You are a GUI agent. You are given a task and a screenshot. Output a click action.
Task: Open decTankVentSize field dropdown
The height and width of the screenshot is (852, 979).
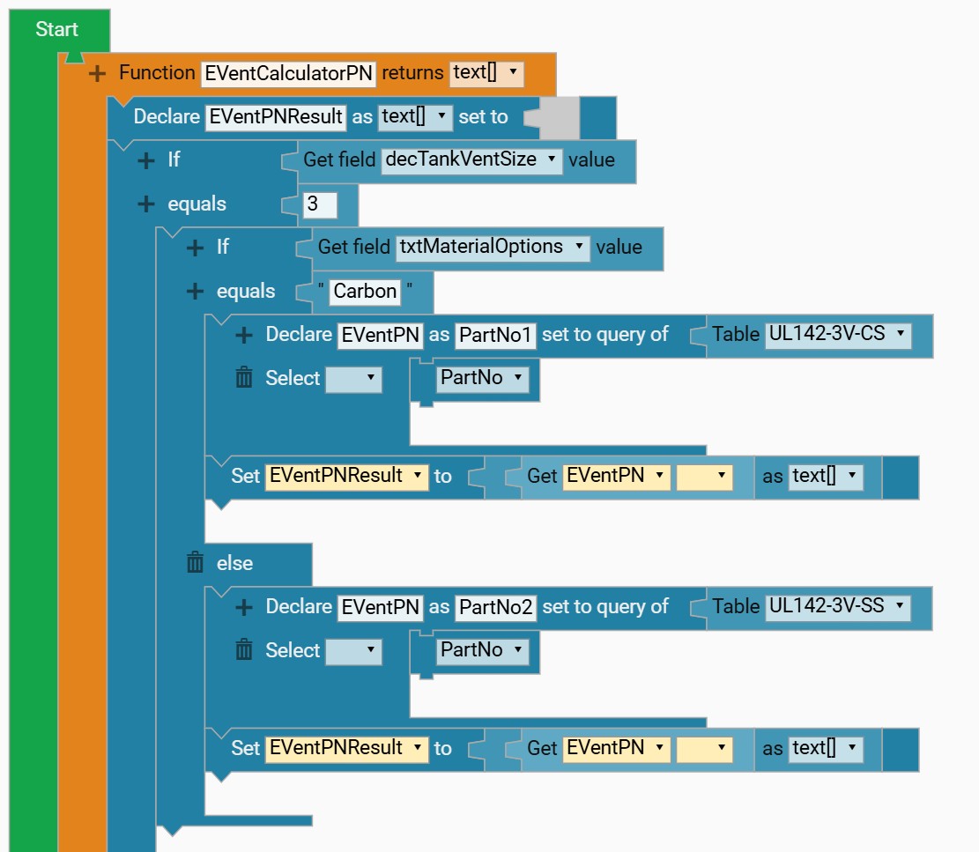pyautogui.click(x=471, y=160)
